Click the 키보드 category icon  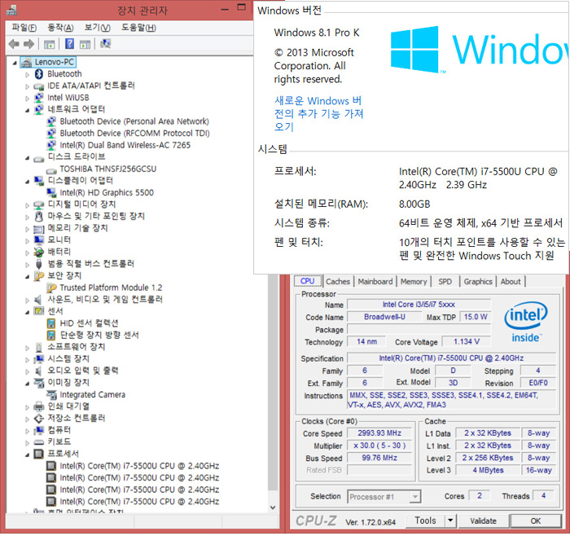39,442
